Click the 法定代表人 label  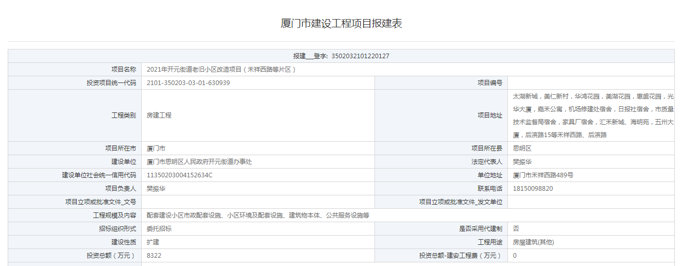[x=487, y=161]
